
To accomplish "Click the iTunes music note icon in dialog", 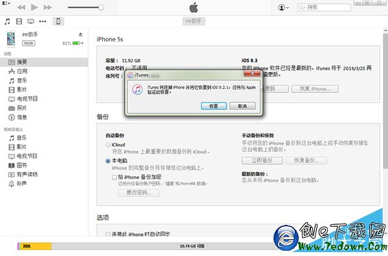I will click(137, 89).
